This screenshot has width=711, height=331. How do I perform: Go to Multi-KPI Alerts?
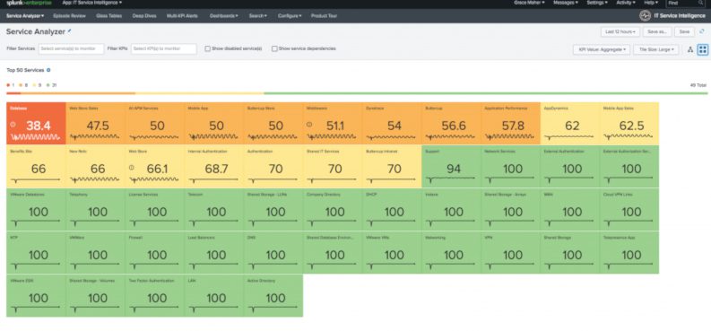pos(182,16)
